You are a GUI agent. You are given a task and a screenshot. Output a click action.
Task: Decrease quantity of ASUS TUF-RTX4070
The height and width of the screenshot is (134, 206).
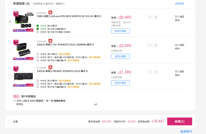point(150,45)
